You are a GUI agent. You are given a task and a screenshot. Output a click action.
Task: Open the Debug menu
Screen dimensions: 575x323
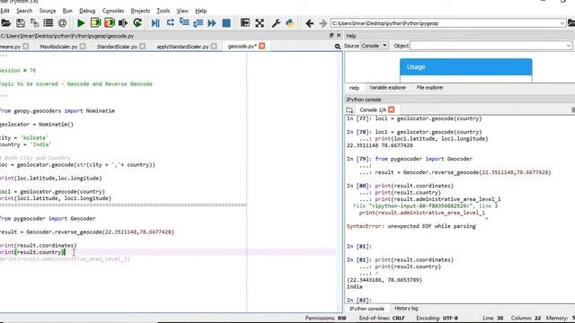coord(87,11)
